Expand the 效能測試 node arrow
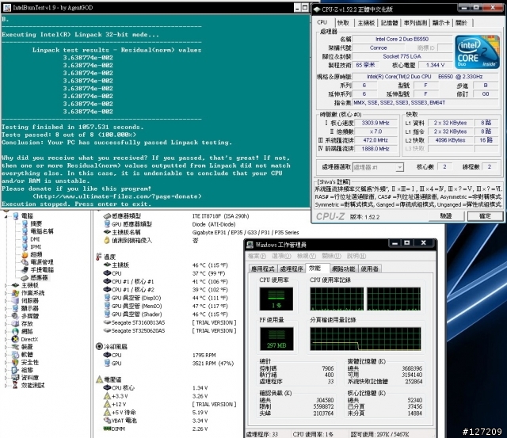 click(x=6, y=386)
